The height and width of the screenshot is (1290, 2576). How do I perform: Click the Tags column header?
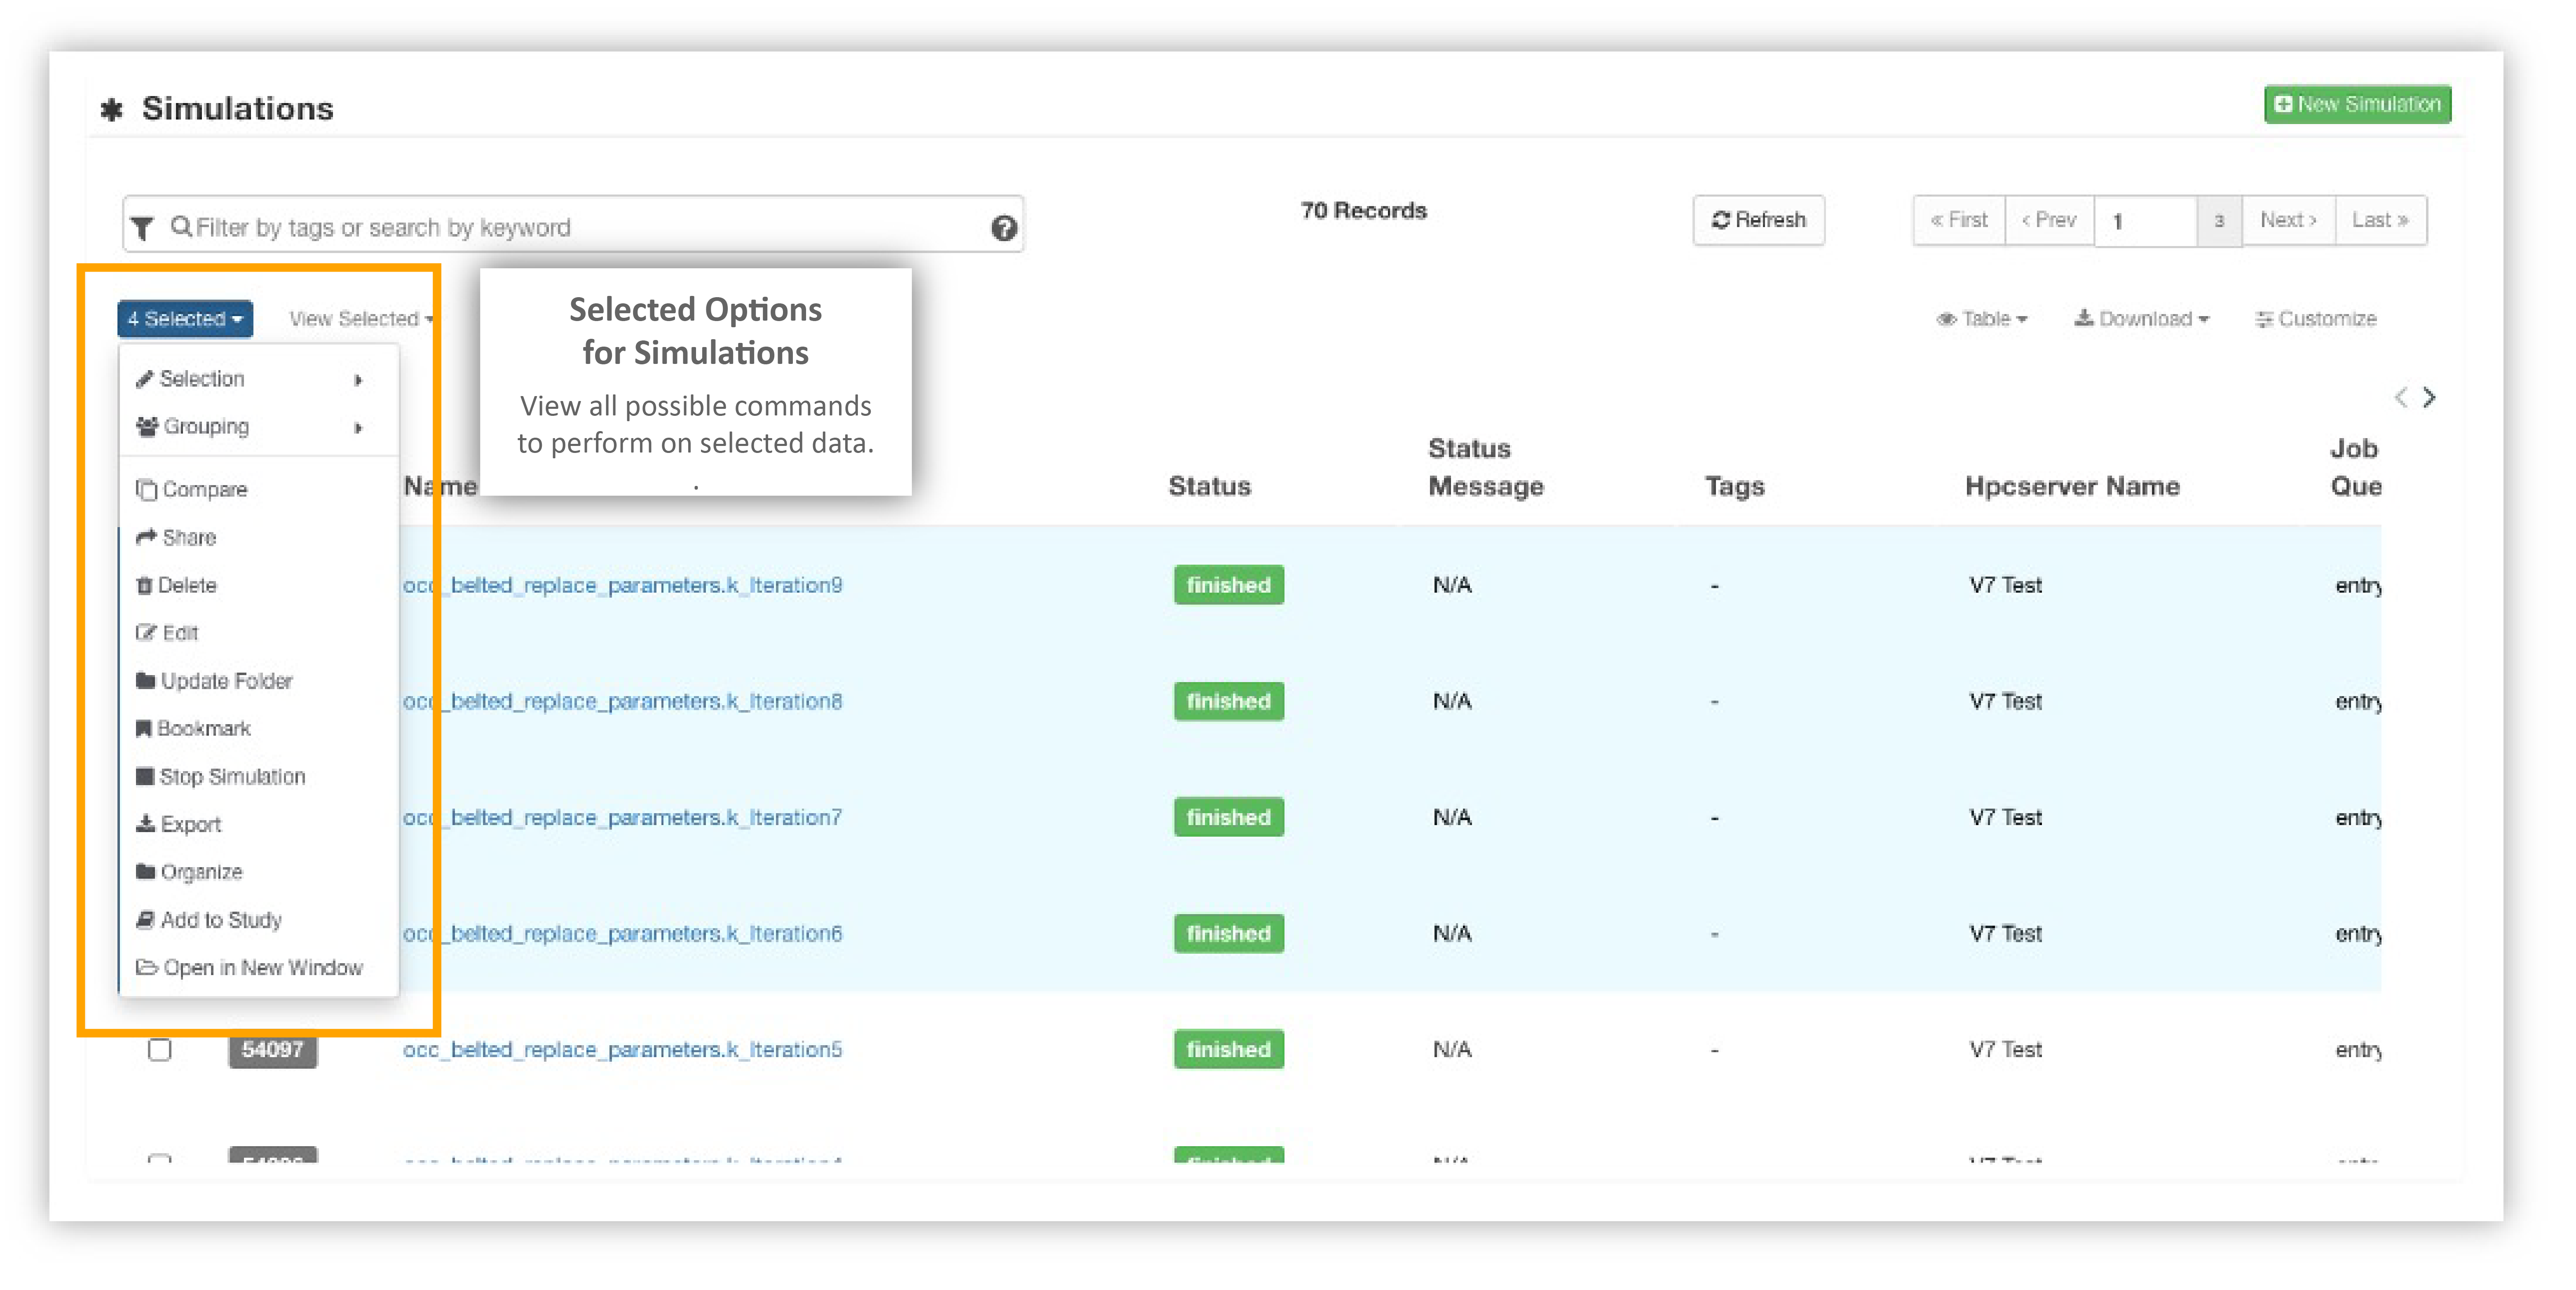pyautogui.click(x=1734, y=487)
